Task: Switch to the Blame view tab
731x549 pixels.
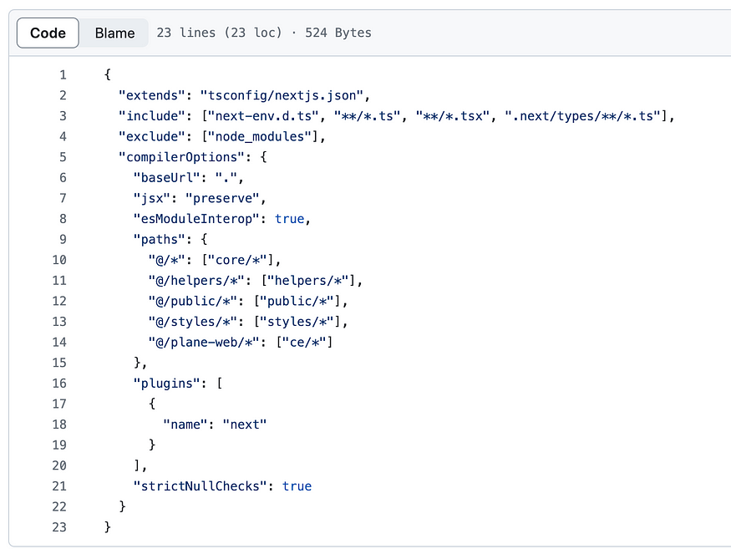Action: 114,33
